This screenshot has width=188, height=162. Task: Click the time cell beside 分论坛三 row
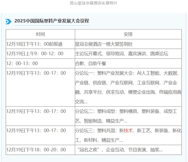[x=36, y=131]
